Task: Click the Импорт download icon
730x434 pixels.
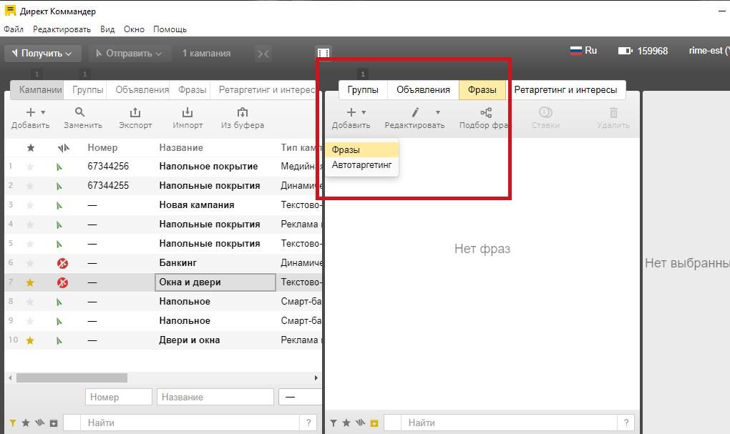Action: [x=188, y=112]
